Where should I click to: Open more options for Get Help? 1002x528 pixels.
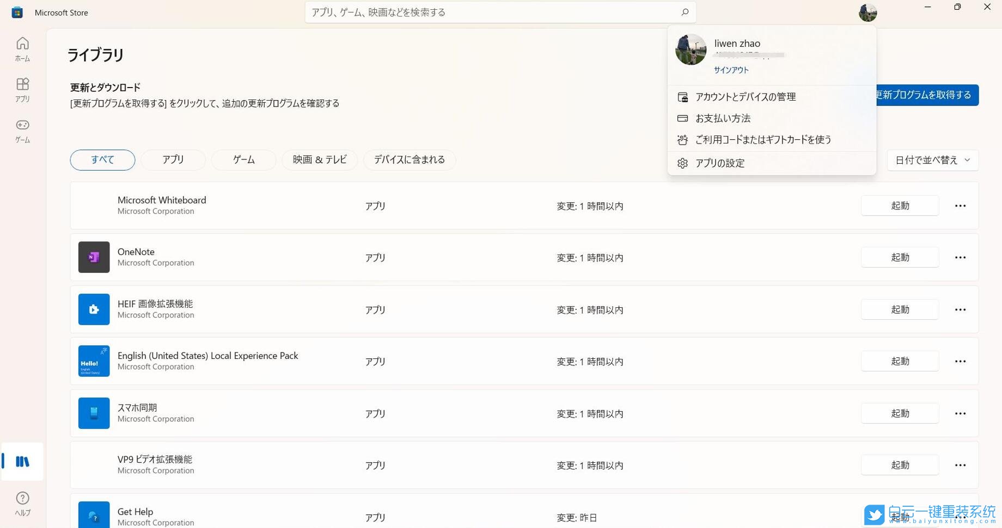960,517
